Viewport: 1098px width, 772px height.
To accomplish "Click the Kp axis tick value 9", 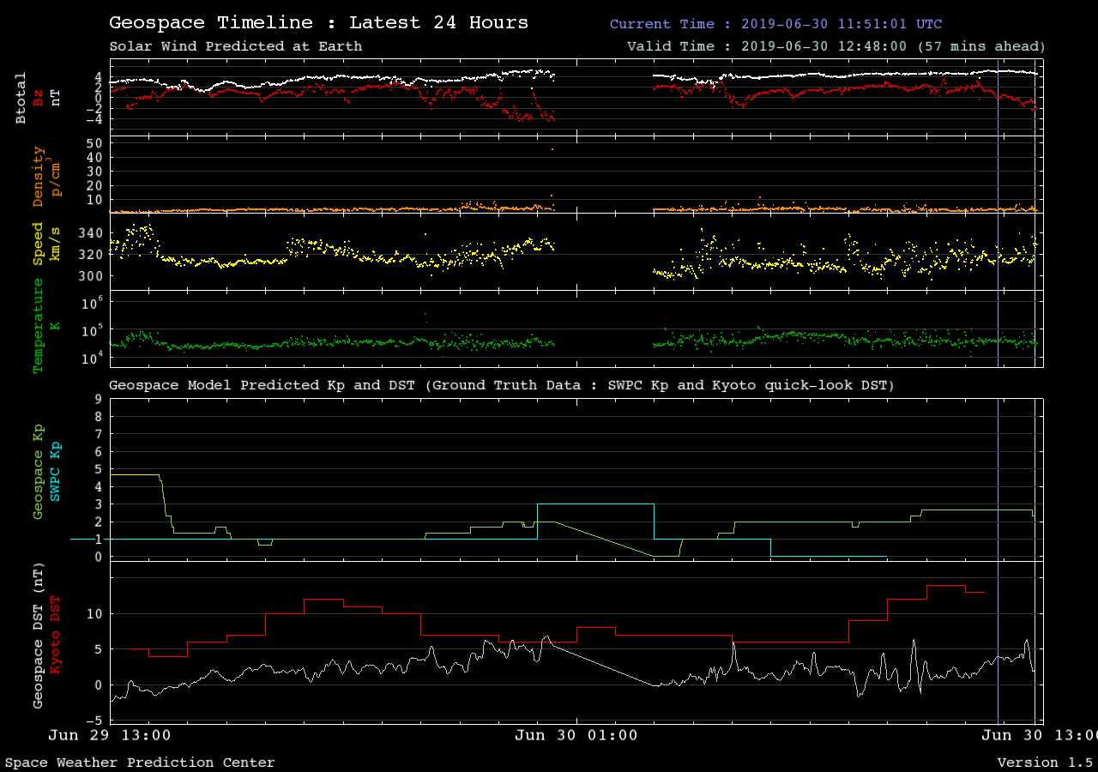I will [99, 399].
